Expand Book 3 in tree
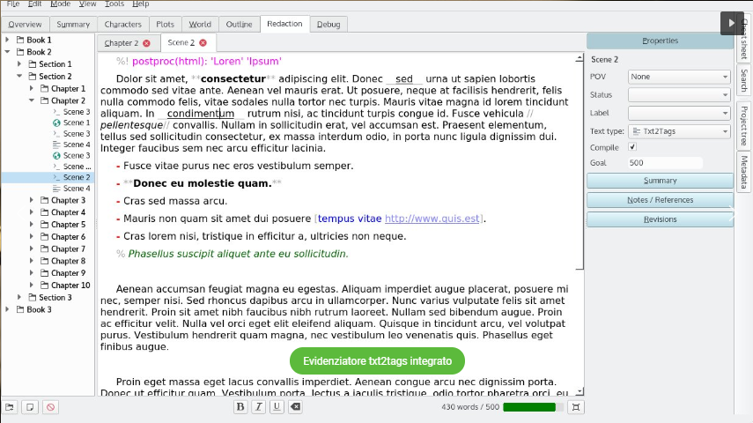 coord(7,309)
